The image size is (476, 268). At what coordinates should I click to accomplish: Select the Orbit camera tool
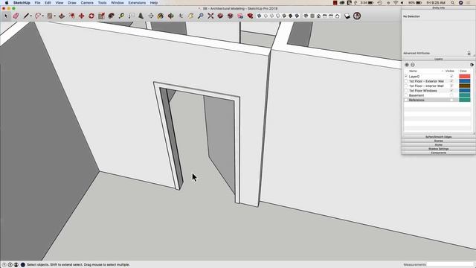[x=170, y=16]
